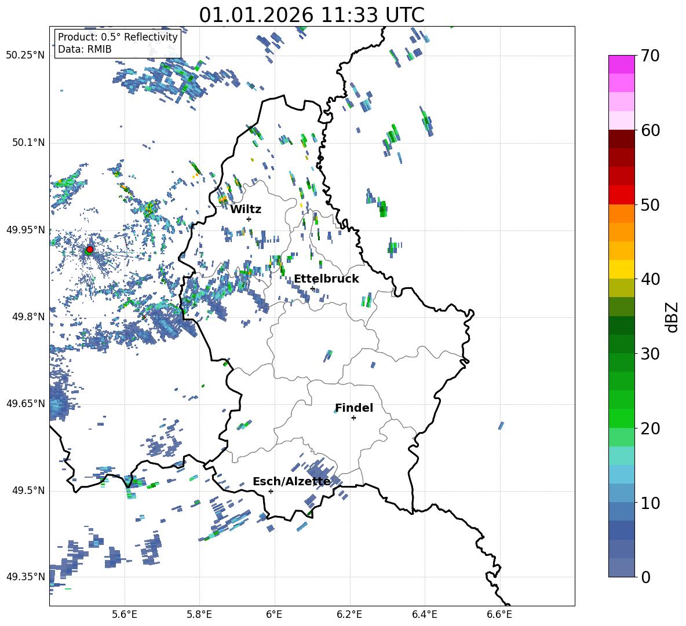Click the Ettelbruck city label
Screen dimensions: 686x626
pyautogui.click(x=326, y=279)
